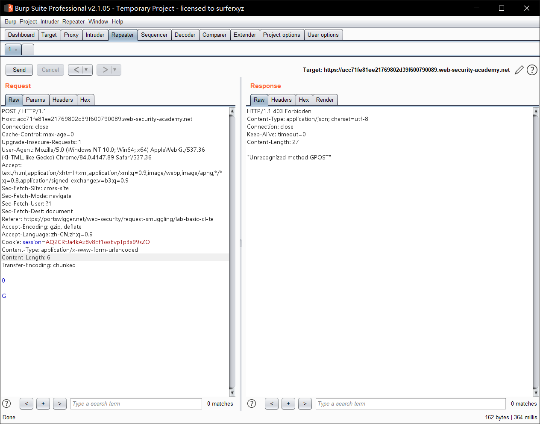Viewport: 540px width, 424px height.
Task: Open the Repeater menu
Action: click(73, 21)
